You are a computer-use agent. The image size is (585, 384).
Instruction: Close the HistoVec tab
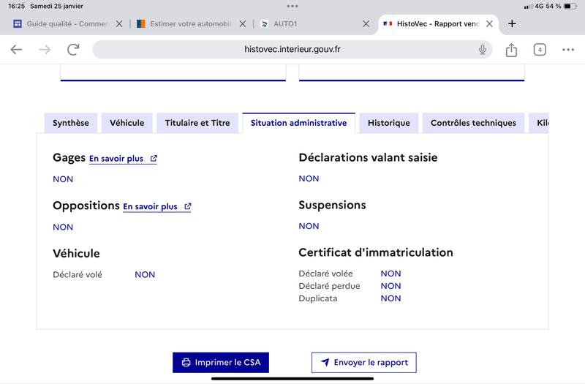489,24
